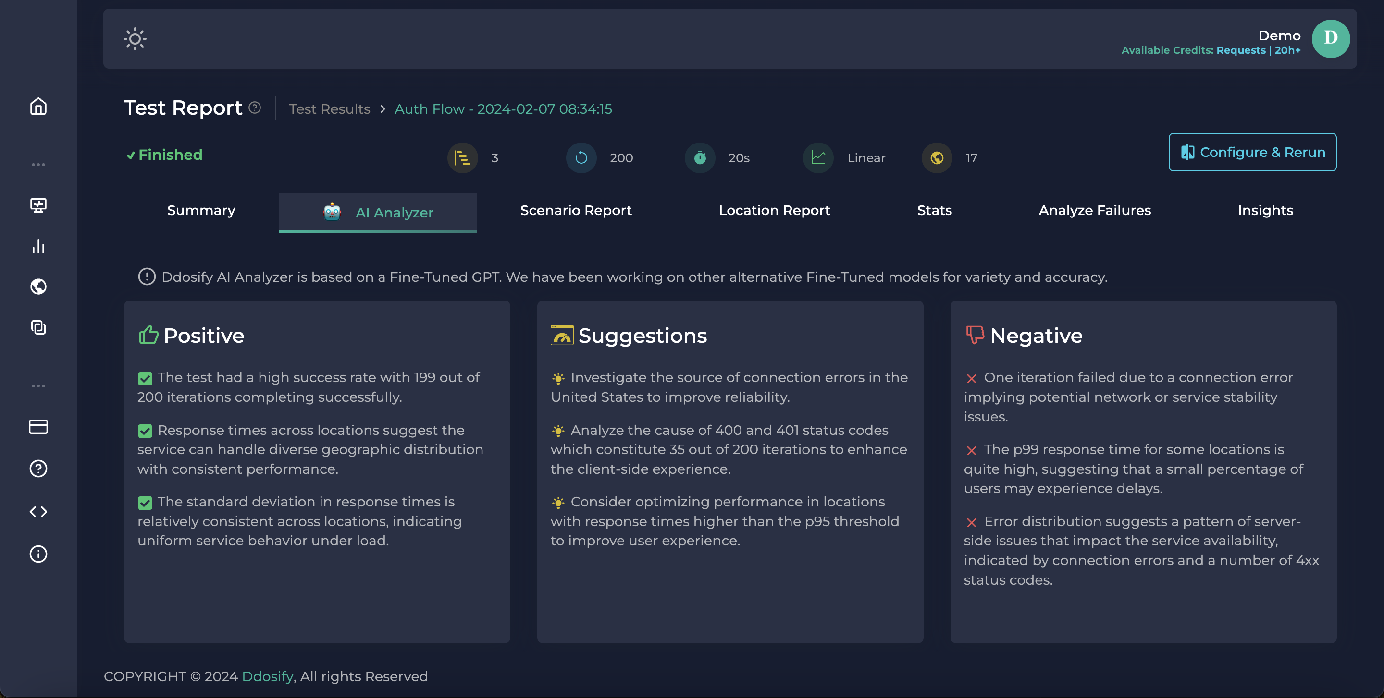The image size is (1384, 698).
Task: Open the help question mark sidebar icon
Action: (x=38, y=469)
